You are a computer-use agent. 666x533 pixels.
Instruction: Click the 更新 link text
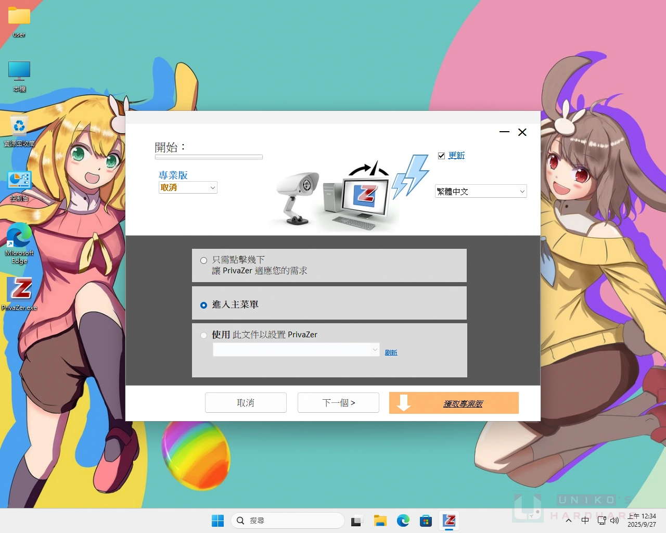(456, 156)
